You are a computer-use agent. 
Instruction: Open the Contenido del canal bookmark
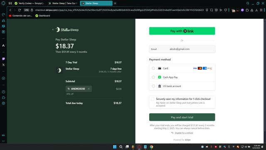20,16
